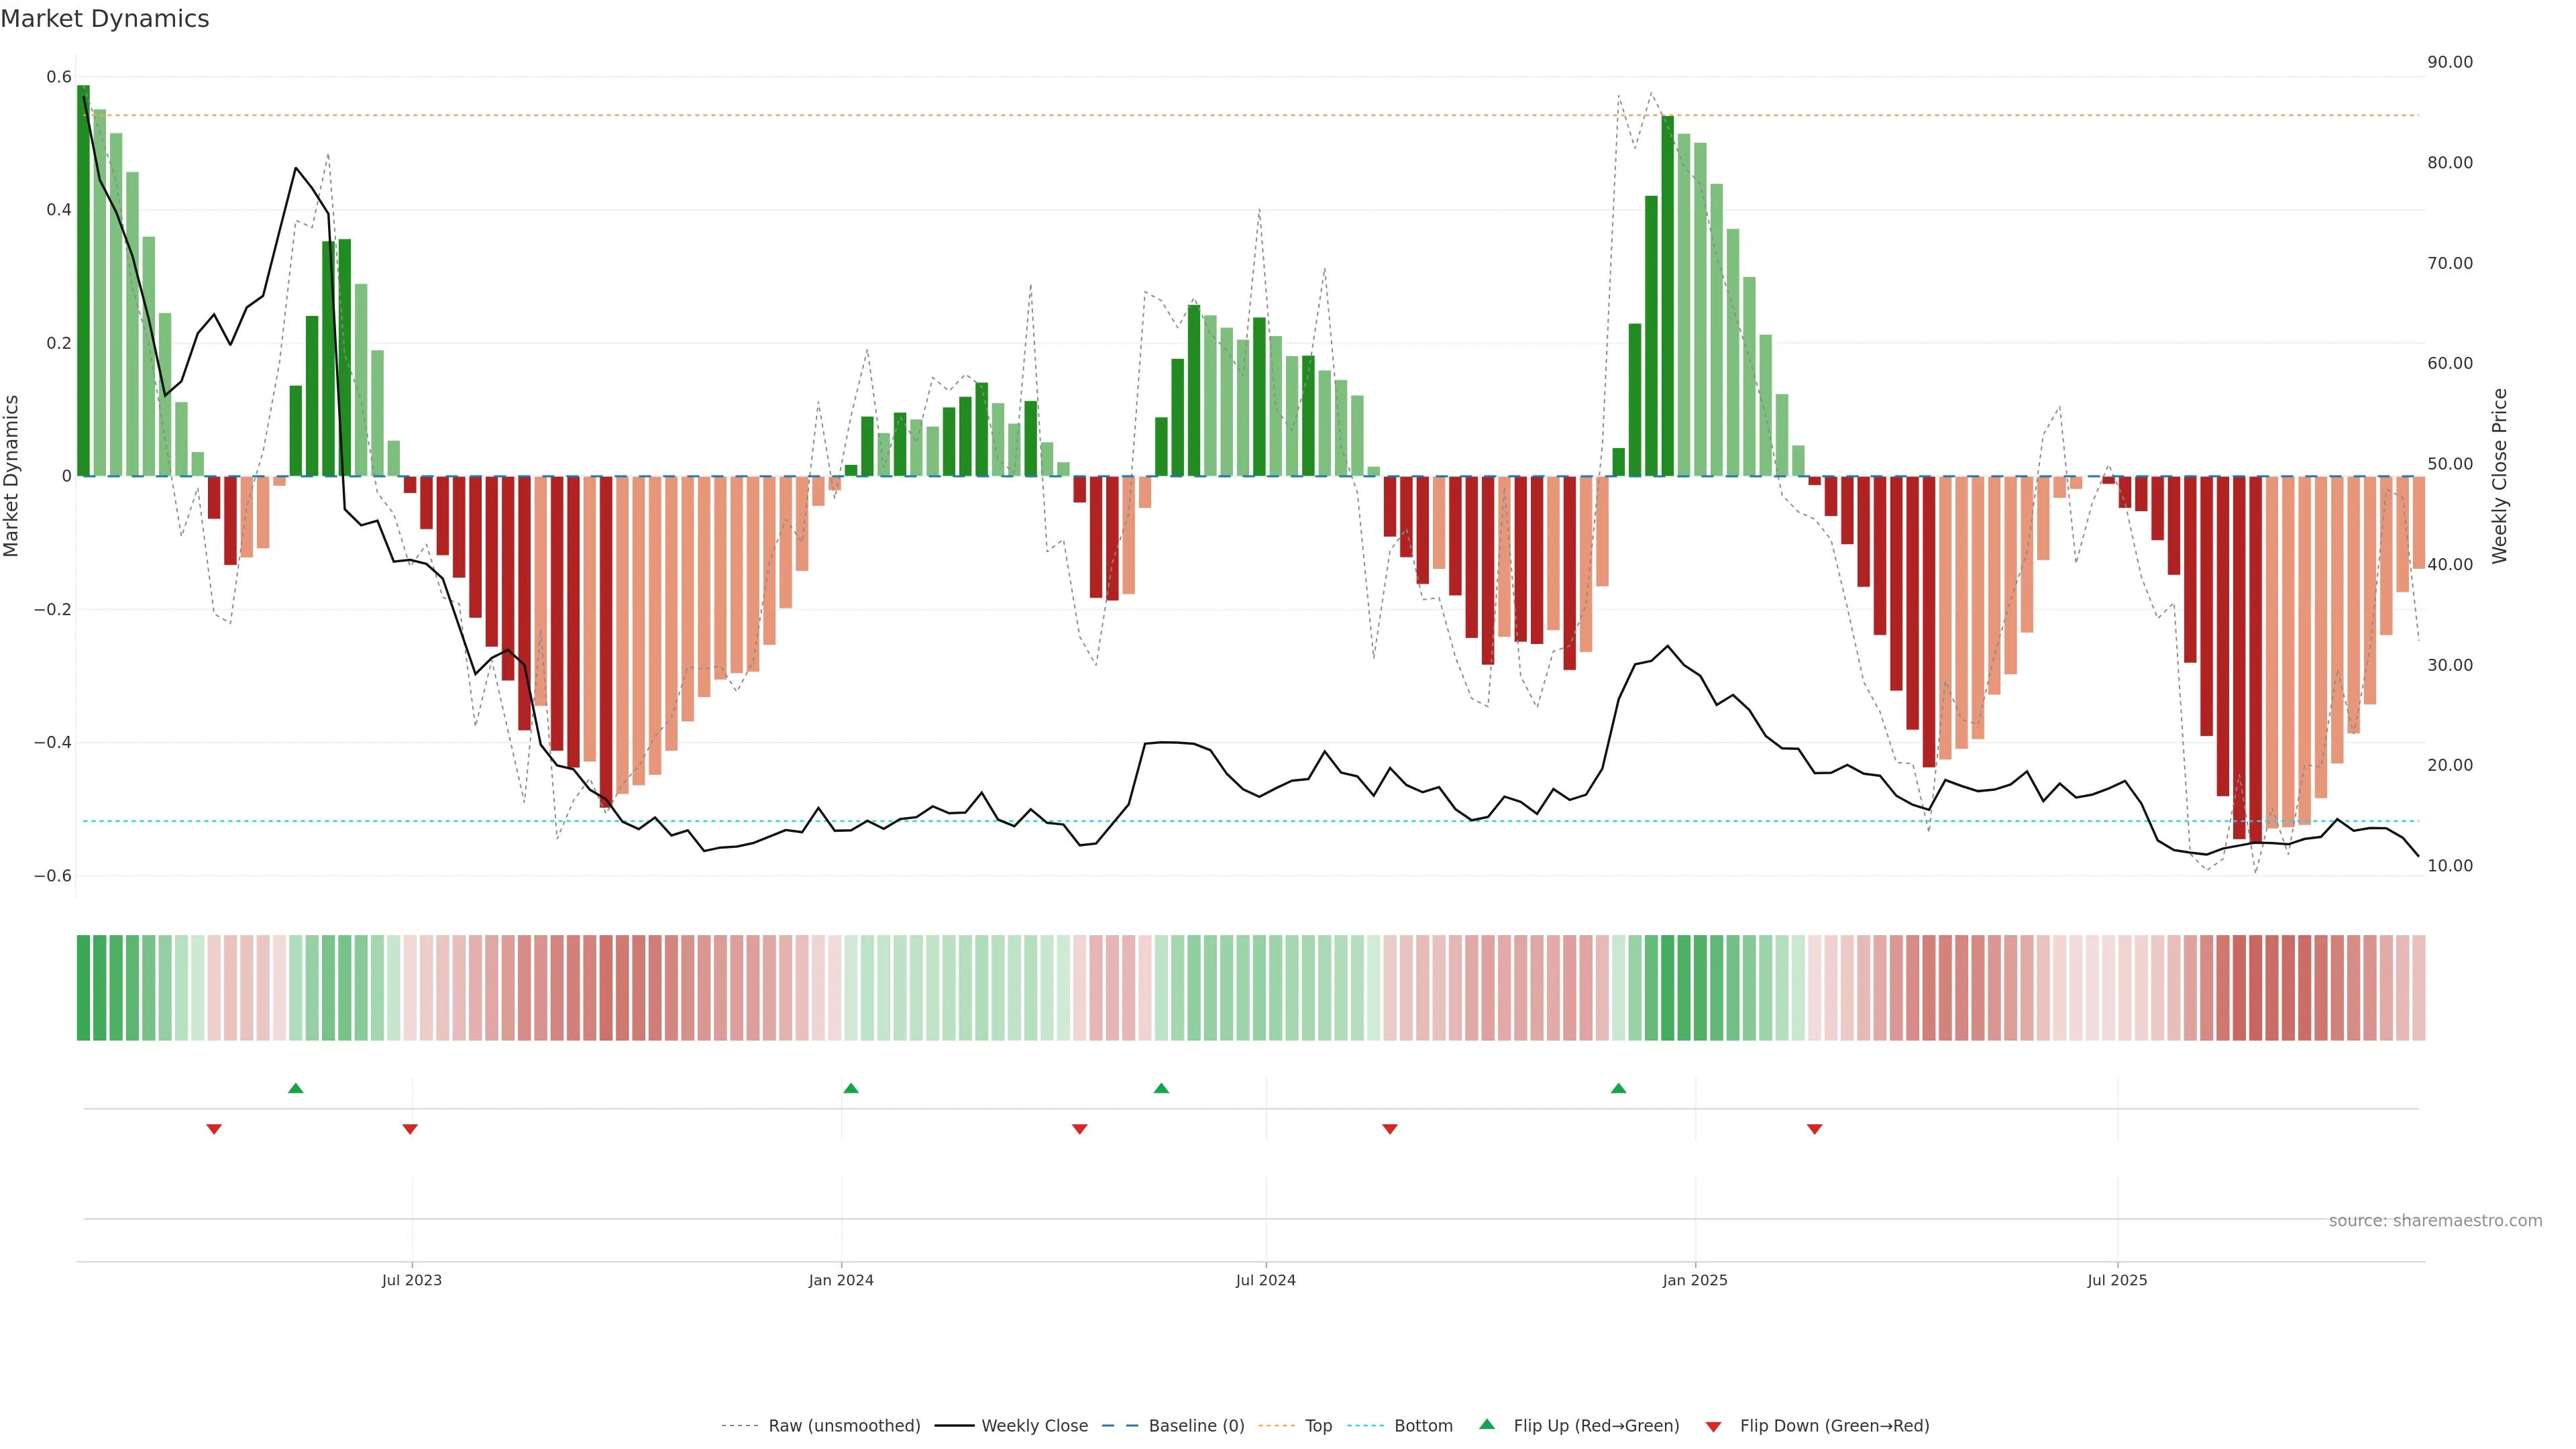
Task: Click the Flip Down legend triangle icon
Action: (1713, 1426)
